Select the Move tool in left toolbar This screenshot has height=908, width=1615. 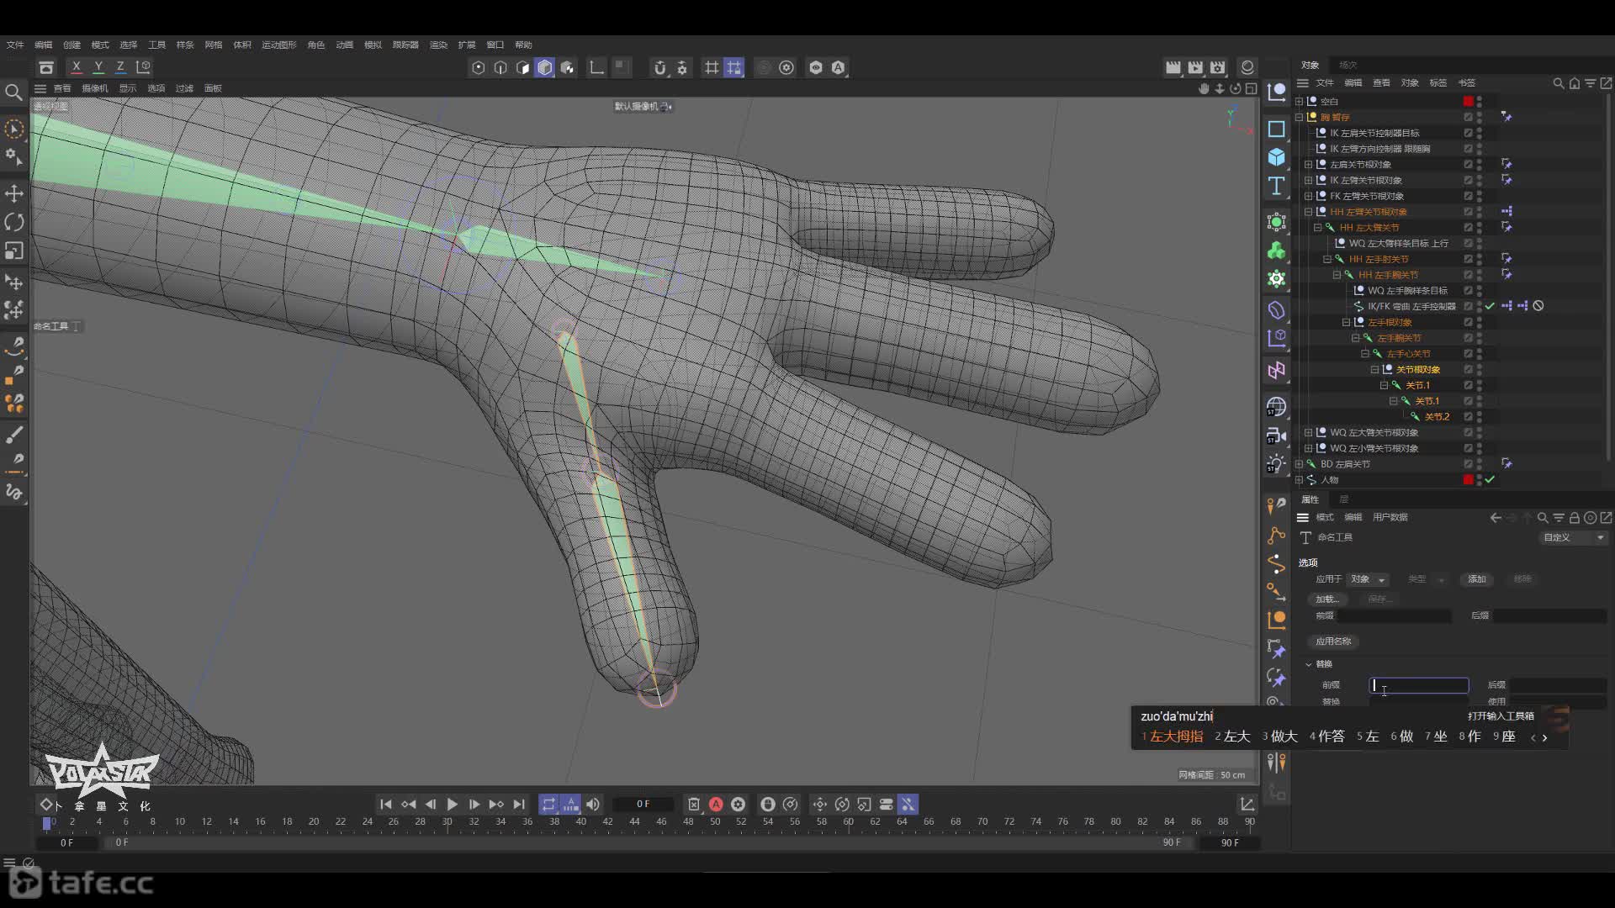point(14,193)
